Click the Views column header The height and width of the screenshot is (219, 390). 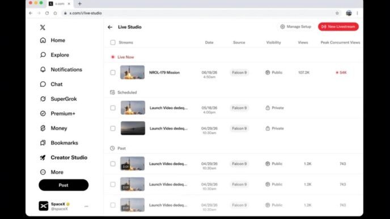[x=303, y=42]
